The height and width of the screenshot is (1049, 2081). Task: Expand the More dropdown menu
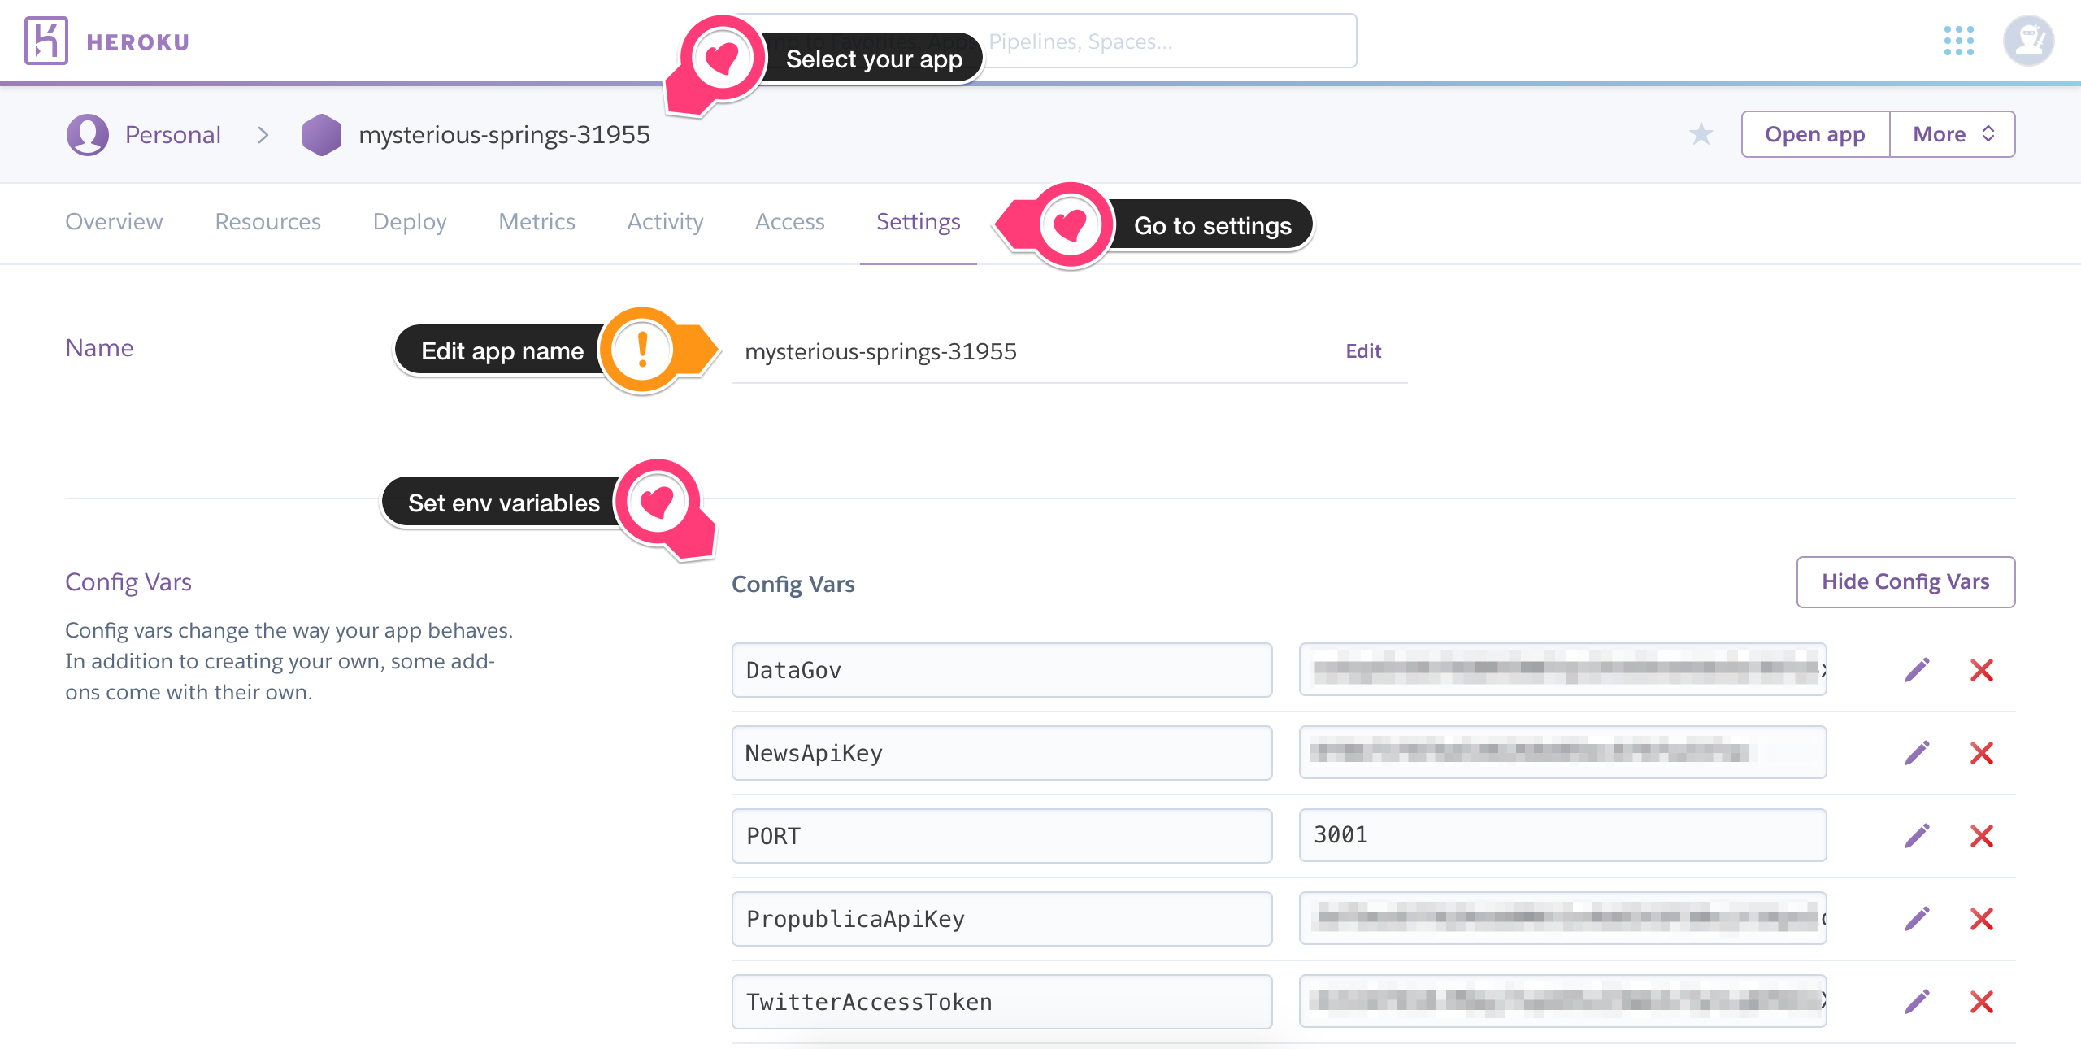tap(1952, 134)
